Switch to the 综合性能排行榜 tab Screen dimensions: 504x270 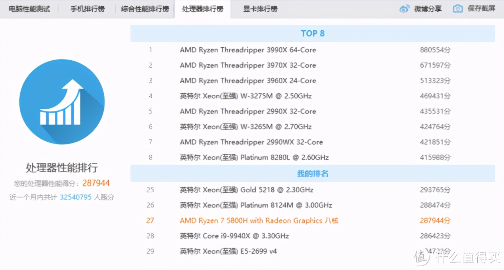tap(145, 9)
